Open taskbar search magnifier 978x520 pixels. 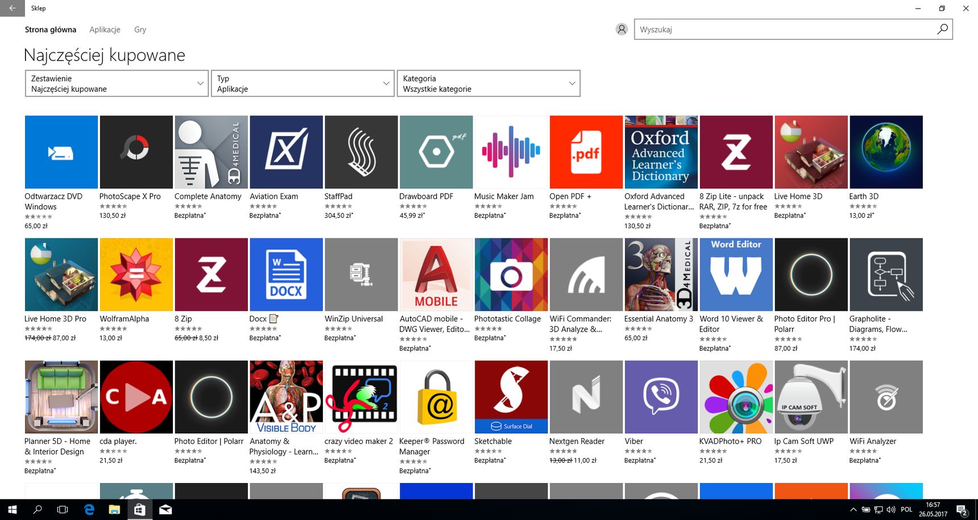(38, 510)
